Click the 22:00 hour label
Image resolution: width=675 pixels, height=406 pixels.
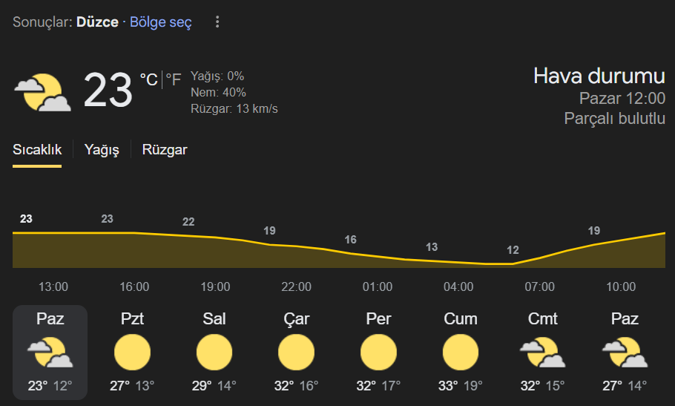click(x=296, y=287)
